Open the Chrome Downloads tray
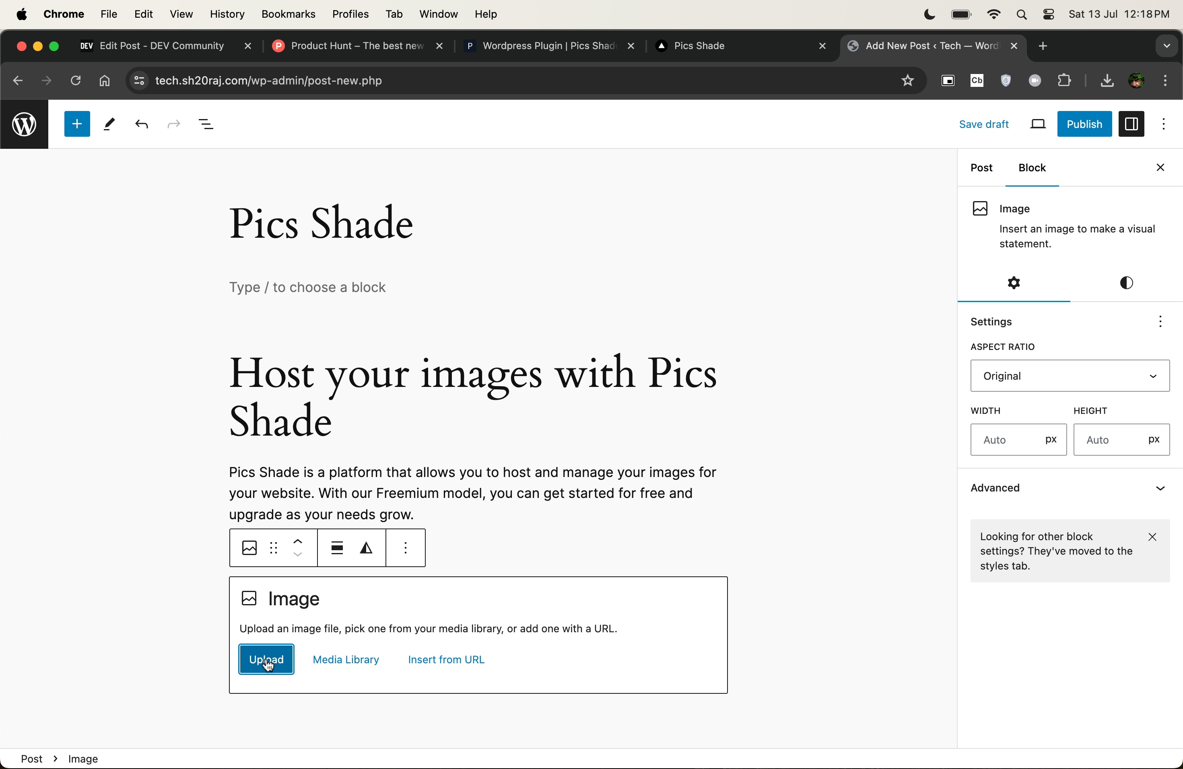 coord(1107,80)
